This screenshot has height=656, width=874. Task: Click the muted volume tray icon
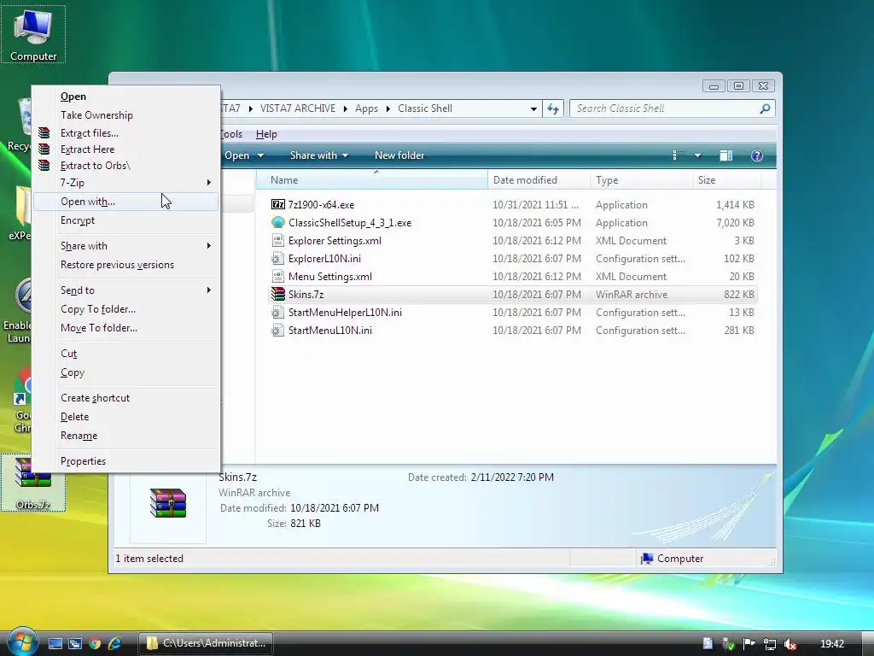click(790, 644)
